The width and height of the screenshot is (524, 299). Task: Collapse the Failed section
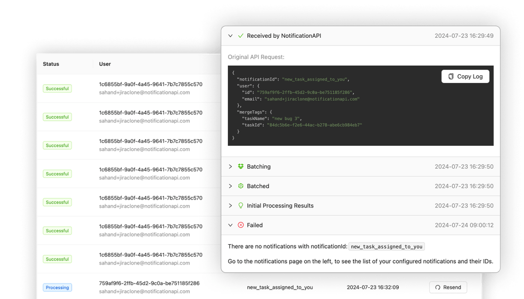230,225
